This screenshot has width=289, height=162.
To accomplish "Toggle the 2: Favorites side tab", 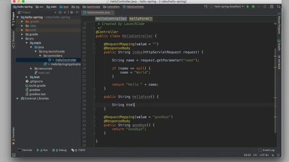I will [x=13, y=136].
